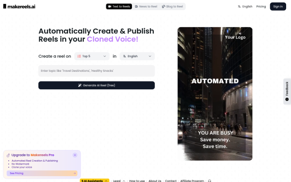
Task: Click the See Pricing button
Action: click(42, 173)
